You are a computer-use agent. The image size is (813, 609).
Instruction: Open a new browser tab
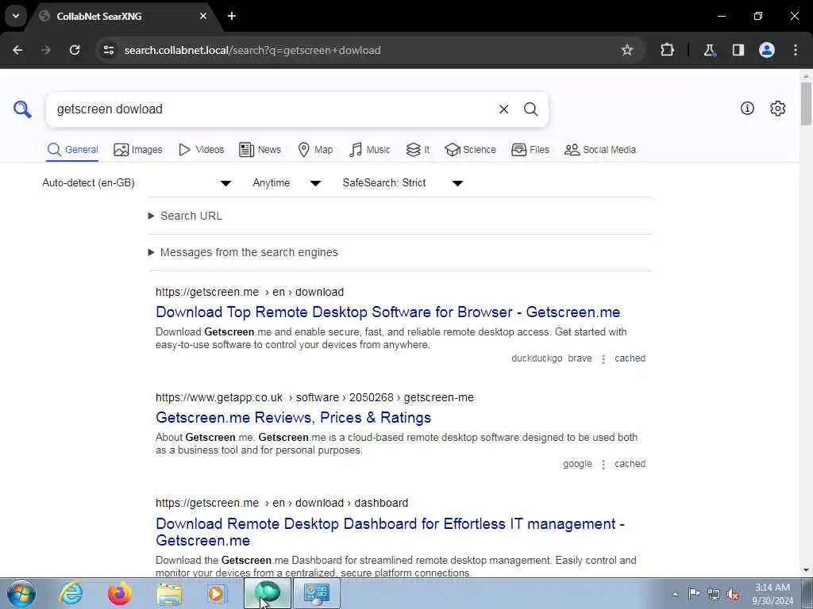pos(232,16)
